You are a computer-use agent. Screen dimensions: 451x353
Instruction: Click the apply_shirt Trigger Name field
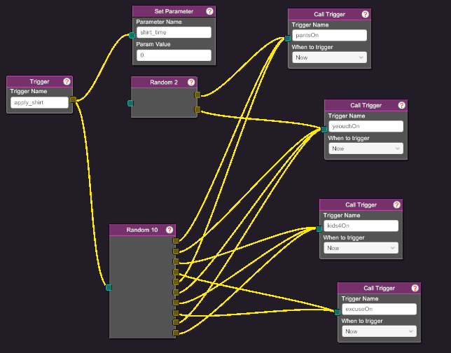click(40, 102)
